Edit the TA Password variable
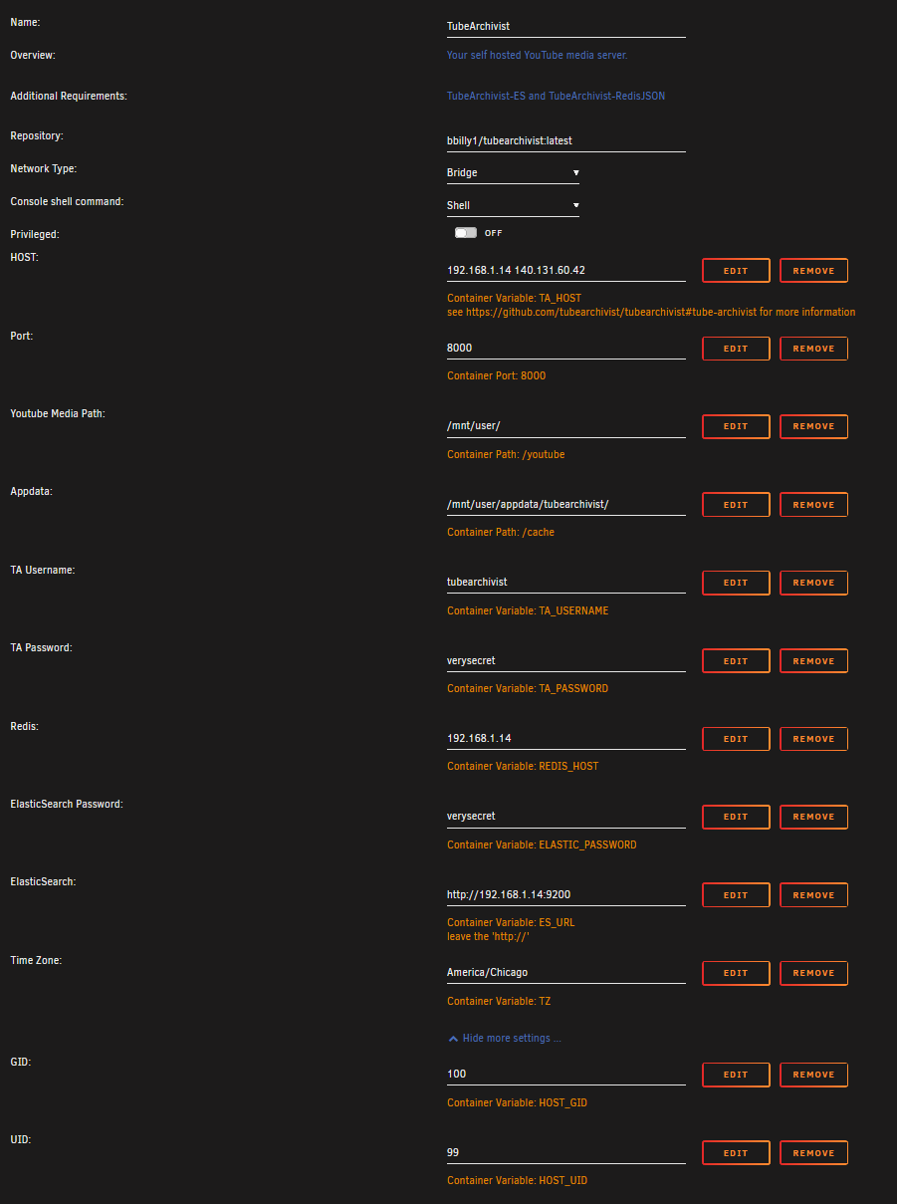The image size is (897, 1204). tap(736, 661)
